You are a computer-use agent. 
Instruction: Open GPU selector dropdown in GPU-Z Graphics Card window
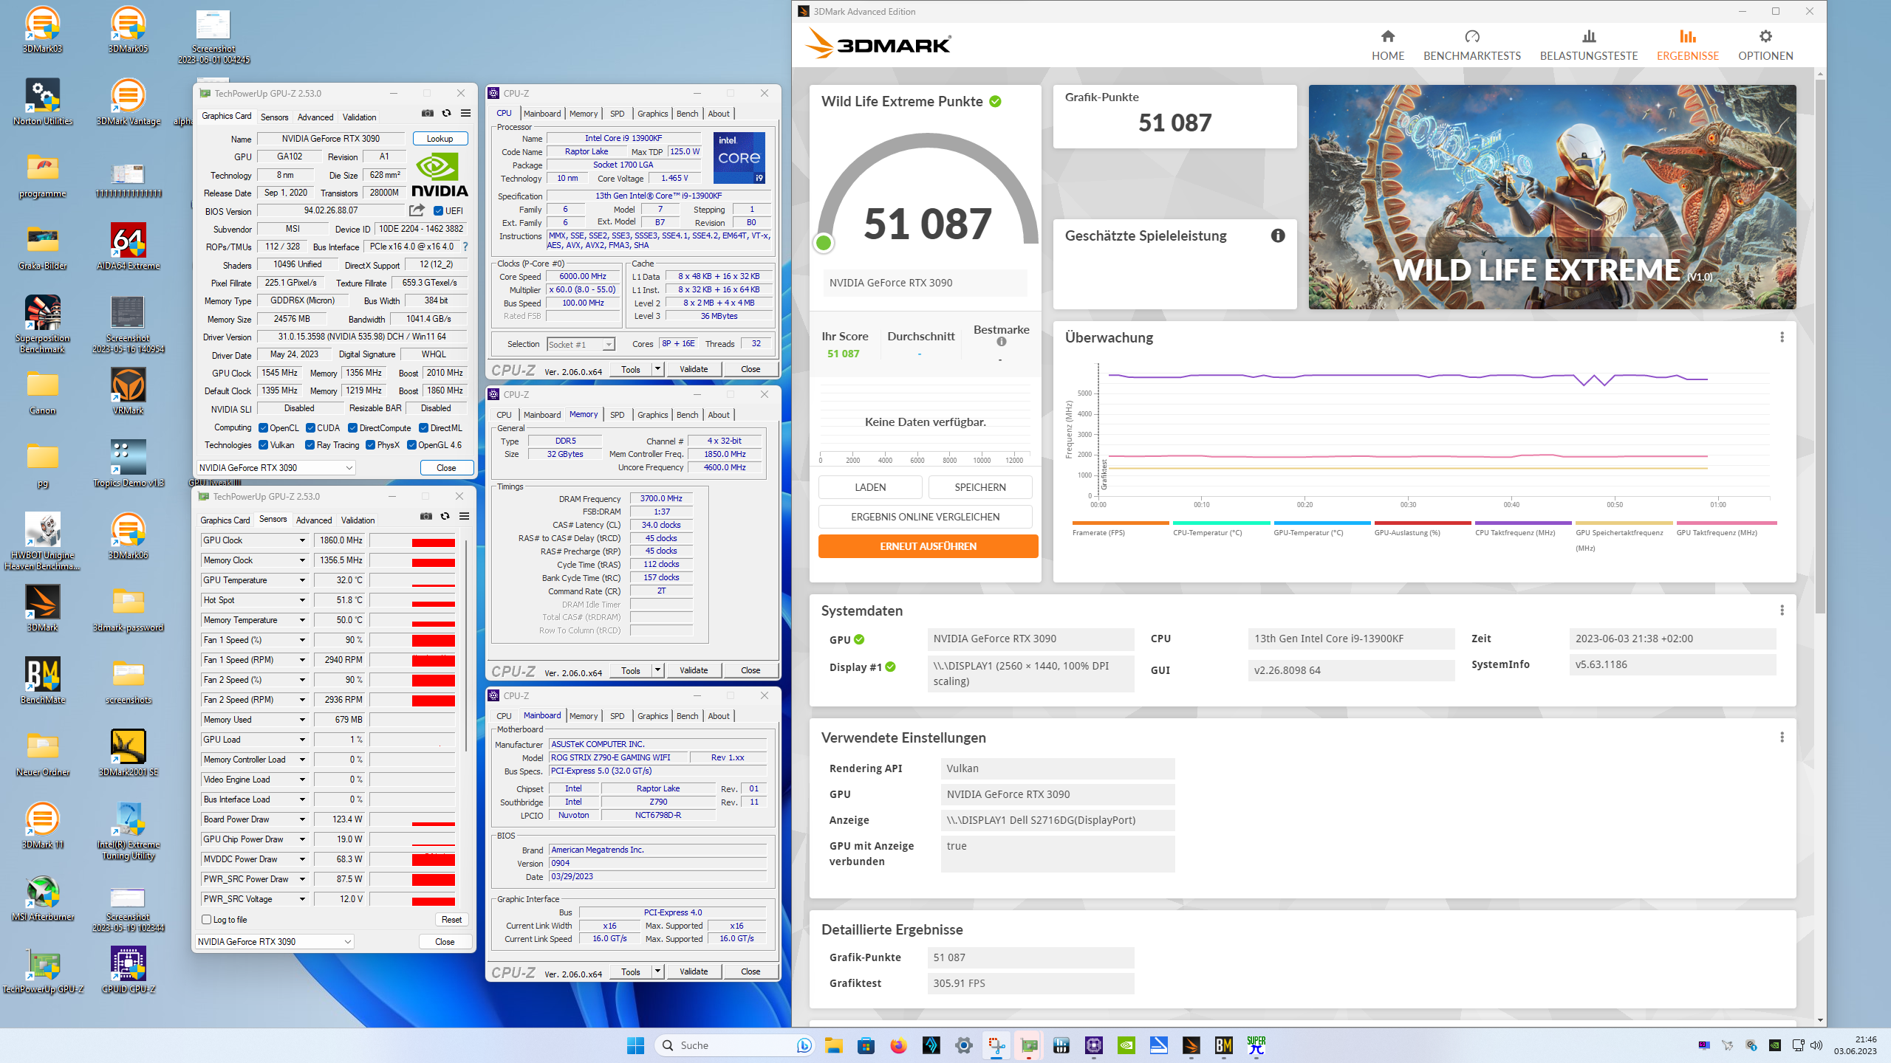pos(276,468)
